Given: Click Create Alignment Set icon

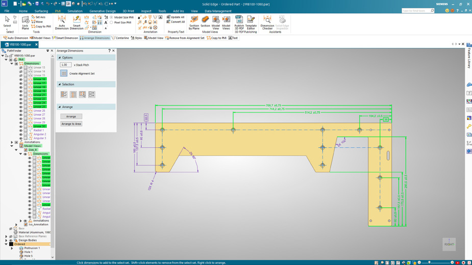Looking at the screenshot, I should click(63, 73).
